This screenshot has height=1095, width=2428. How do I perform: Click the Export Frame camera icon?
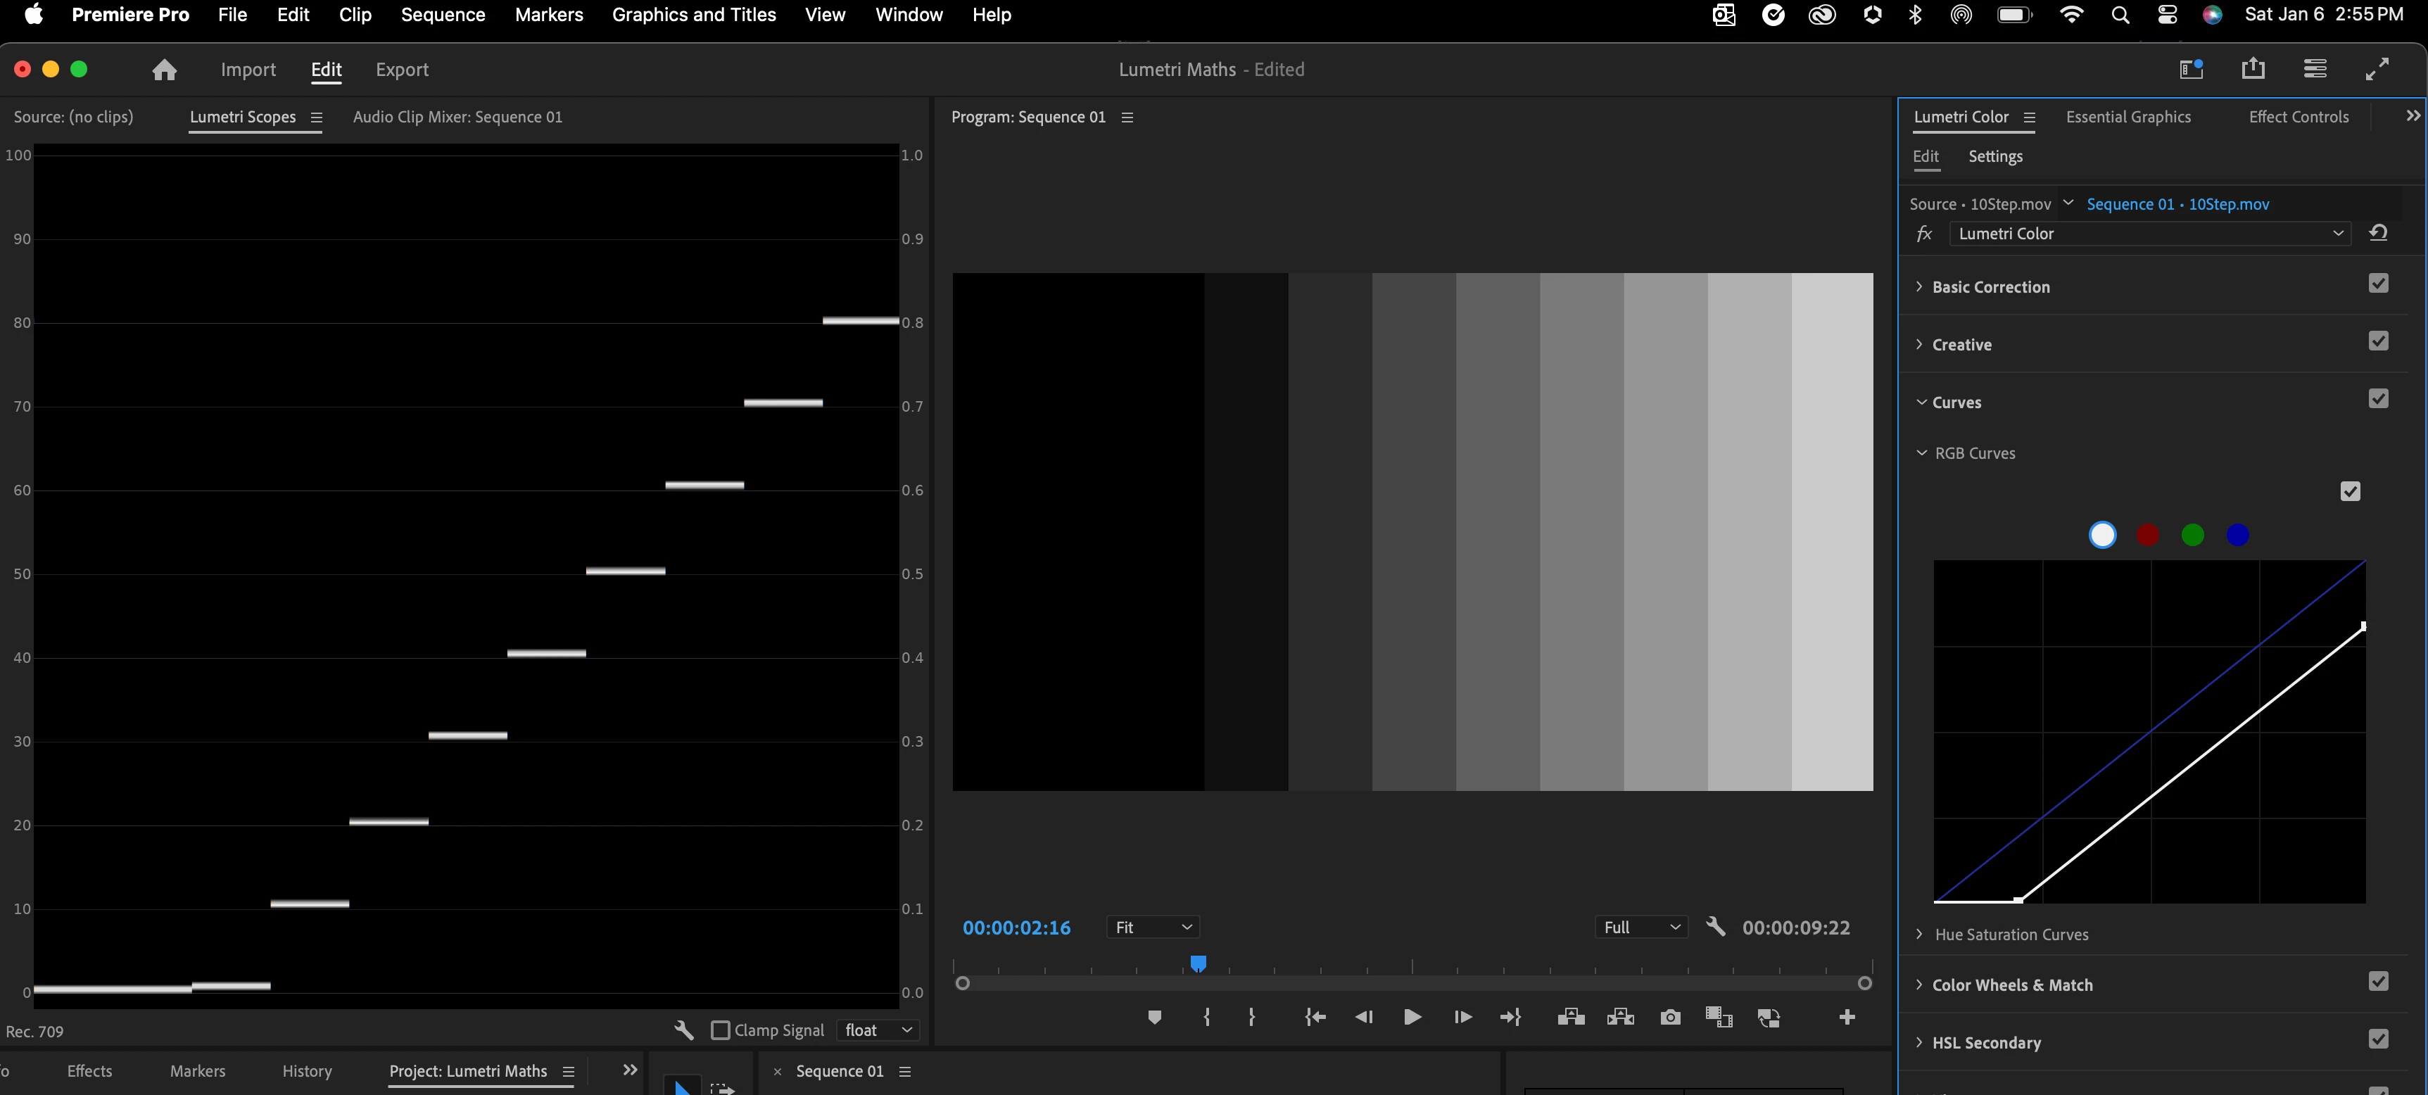(1670, 1017)
